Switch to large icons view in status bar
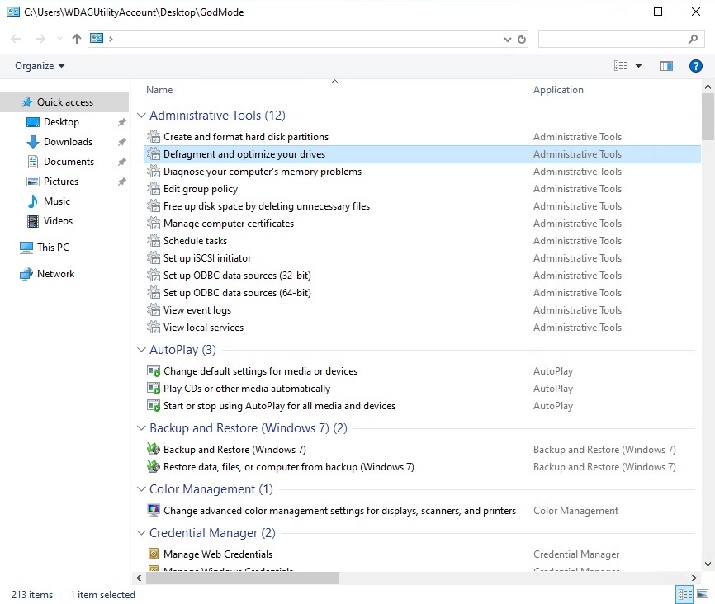 702,594
